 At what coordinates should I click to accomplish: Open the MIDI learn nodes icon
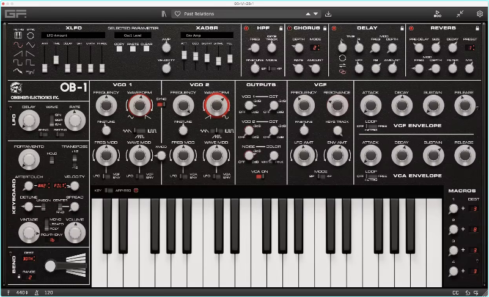coord(437,14)
